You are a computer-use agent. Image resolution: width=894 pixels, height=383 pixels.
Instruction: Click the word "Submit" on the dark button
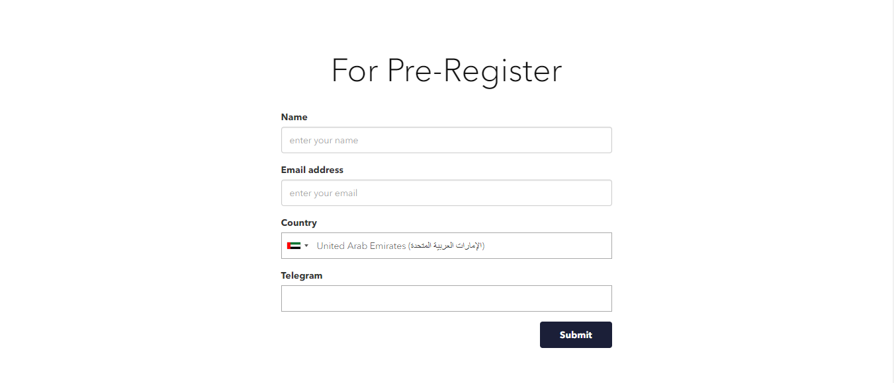pos(576,335)
